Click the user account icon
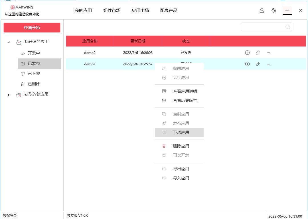308x219 pixels. tap(262, 10)
